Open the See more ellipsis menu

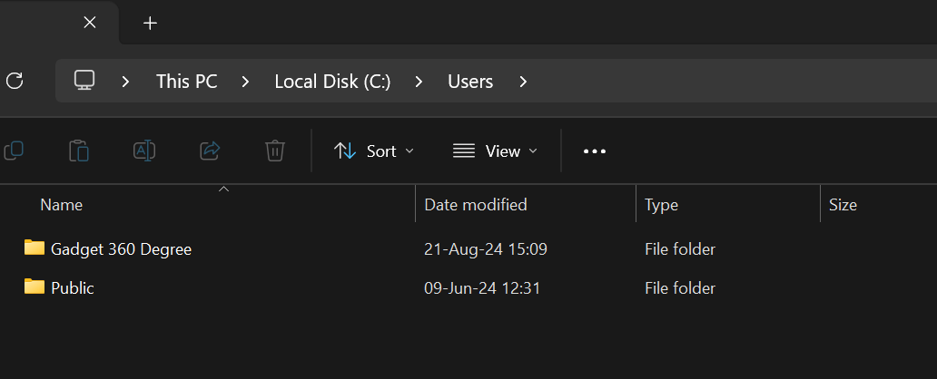[594, 151]
